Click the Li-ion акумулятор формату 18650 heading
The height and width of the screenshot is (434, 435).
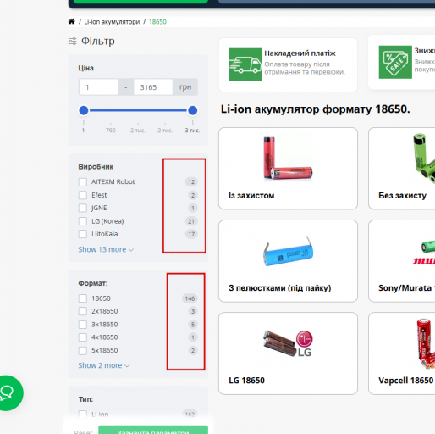[x=315, y=109]
